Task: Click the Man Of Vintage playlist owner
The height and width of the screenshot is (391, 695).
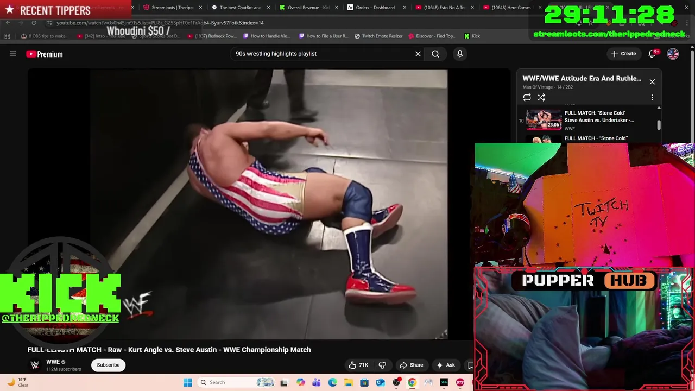Action: [x=538, y=87]
